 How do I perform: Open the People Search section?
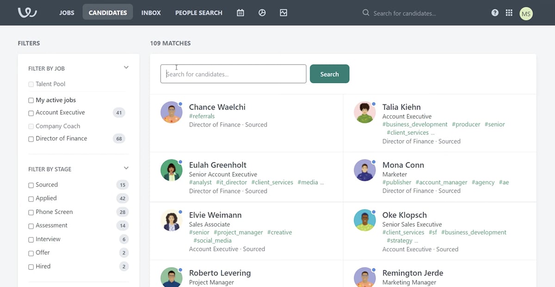(198, 12)
